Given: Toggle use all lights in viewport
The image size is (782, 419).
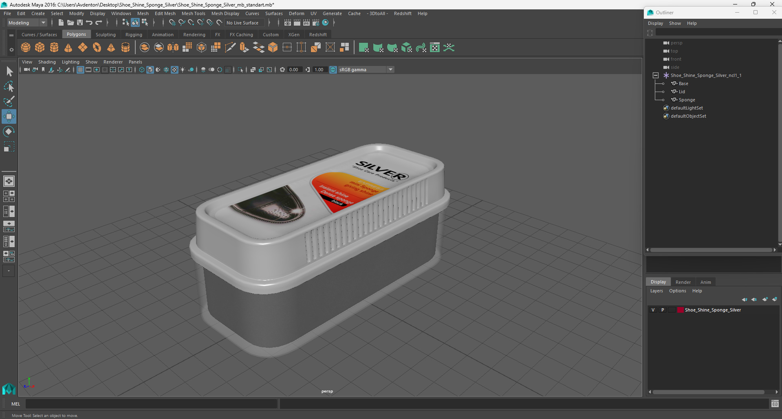Looking at the screenshot, I should click(x=183, y=70).
